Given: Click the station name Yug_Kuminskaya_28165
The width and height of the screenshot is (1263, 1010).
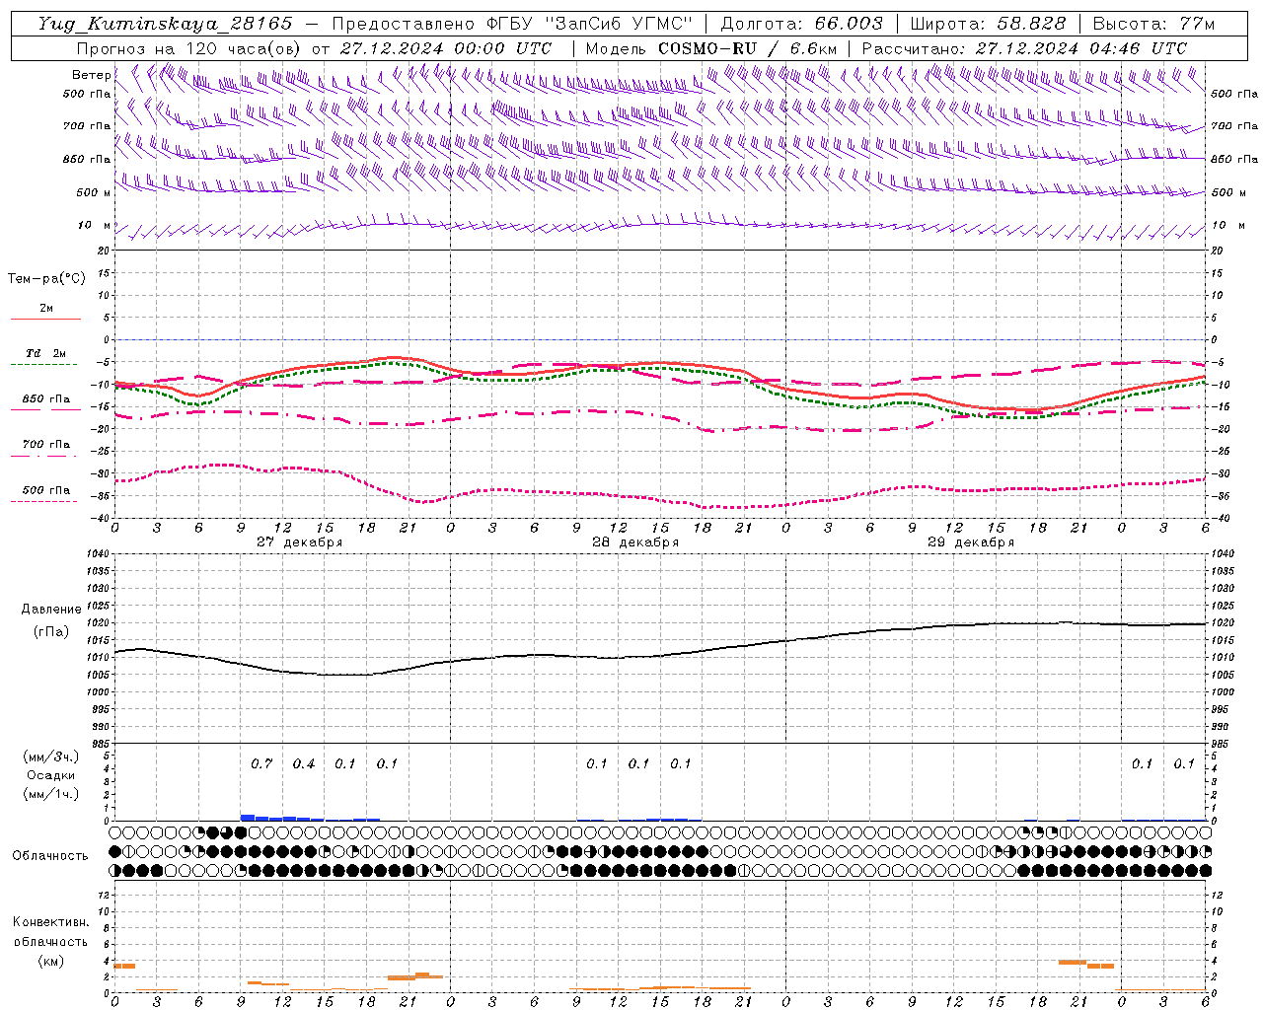Looking at the screenshot, I should coord(166,24).
